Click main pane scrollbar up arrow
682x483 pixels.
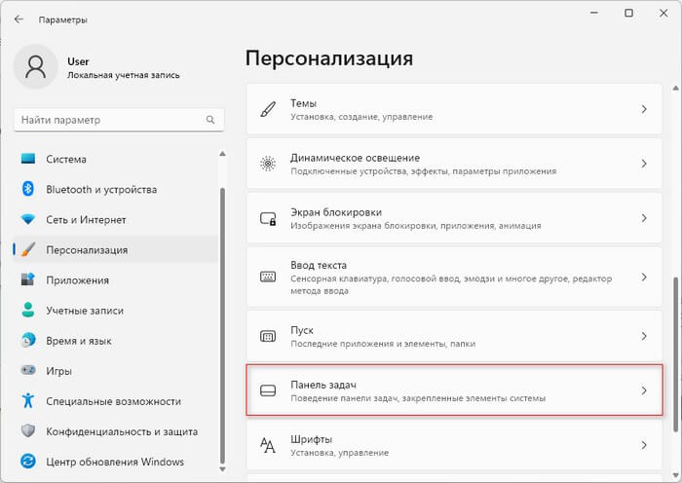coord(675,89)
